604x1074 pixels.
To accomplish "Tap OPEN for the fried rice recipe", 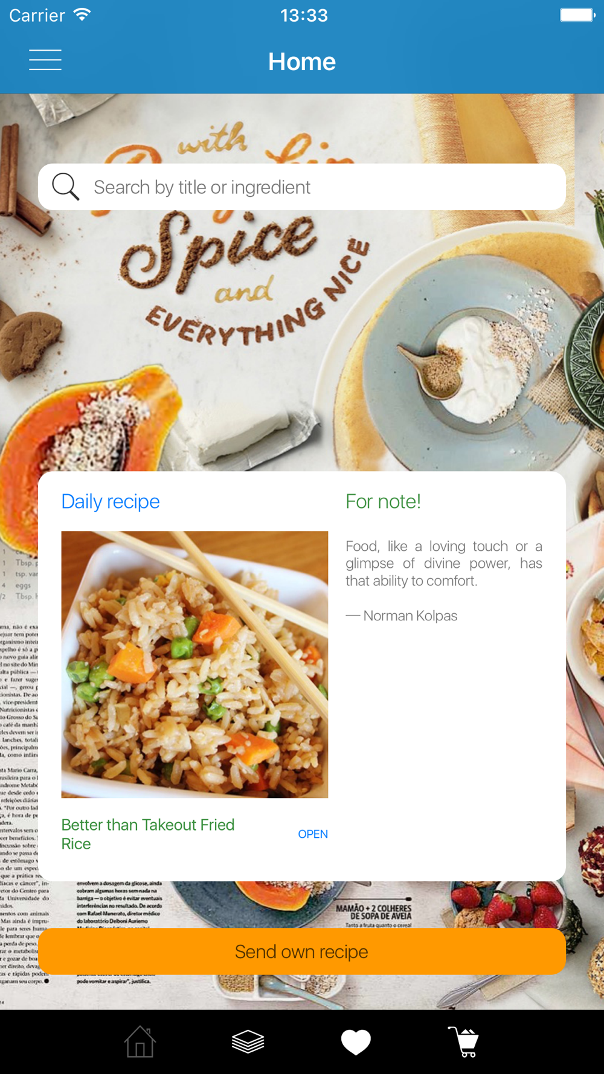I will [x=313, y=834].
